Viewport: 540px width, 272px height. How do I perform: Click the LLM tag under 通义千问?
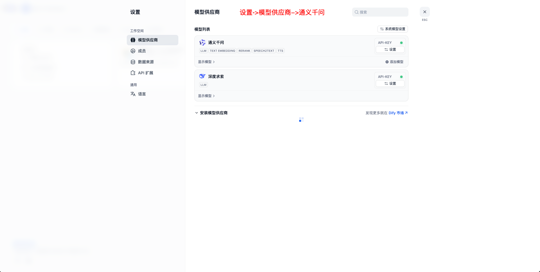tap(203, 51)
